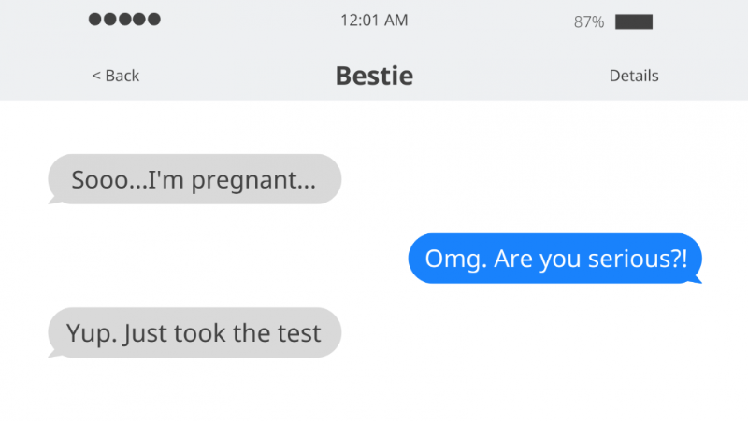The height and width of the screenshot is (421, 748).
Task: Tap the 12:01 AM clock
Action: 374,21
